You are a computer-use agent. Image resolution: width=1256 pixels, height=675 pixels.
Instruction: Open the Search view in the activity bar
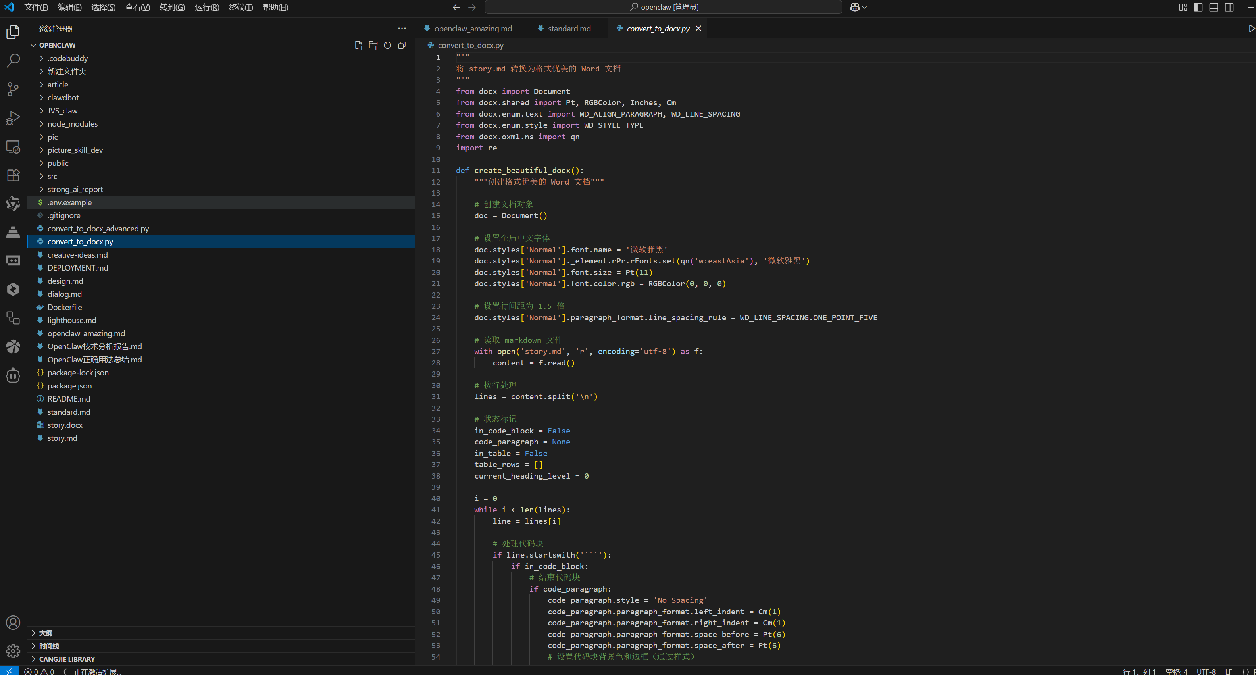click(13, 60)
